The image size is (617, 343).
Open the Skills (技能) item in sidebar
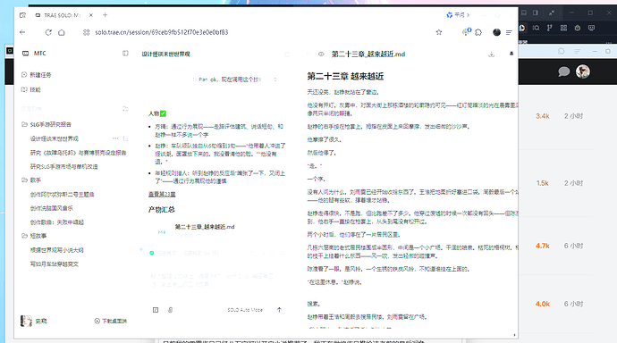click(31, 89)
